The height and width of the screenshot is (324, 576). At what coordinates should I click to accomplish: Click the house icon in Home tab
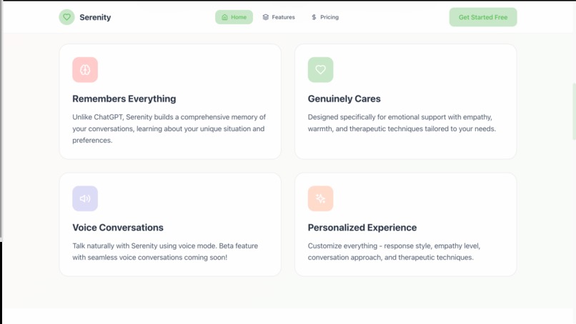224,17
